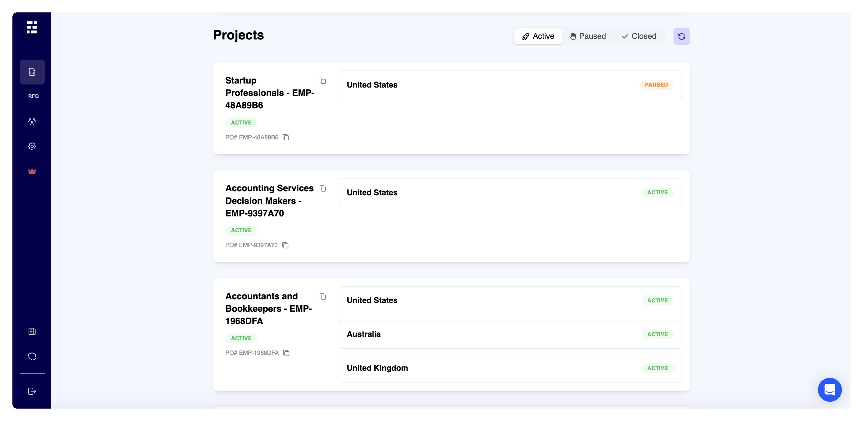The height and width of the screenshot is (421, 863).
Task: Open the team members sidebar icon
Action: pyautogui.click(x=32, y=121)
